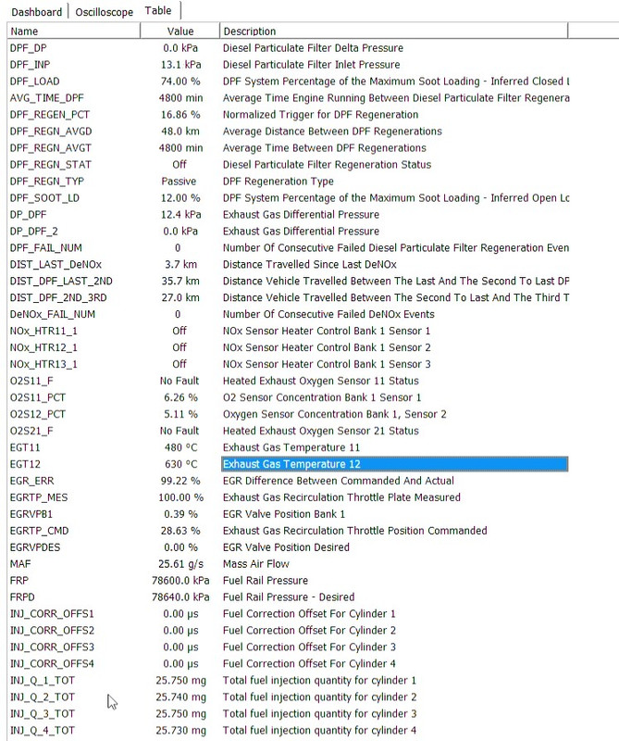
Task: Select DPF_REGN_AVGD parameter name
Action: click(x=51, y=132)
